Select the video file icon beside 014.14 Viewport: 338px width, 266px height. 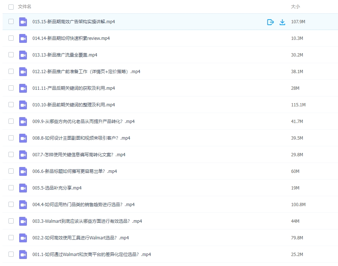(x=23, y=38)
